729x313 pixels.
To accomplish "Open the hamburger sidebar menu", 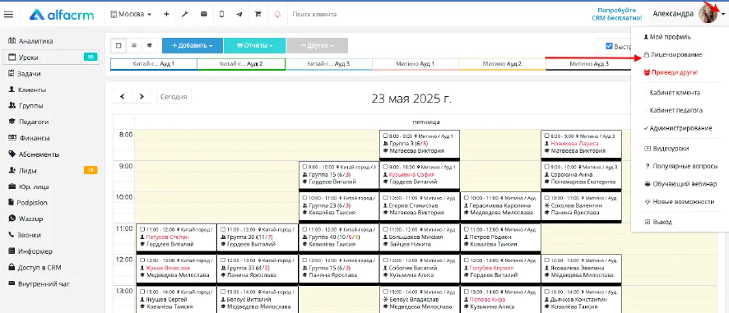I will click(x=8, y=15).
